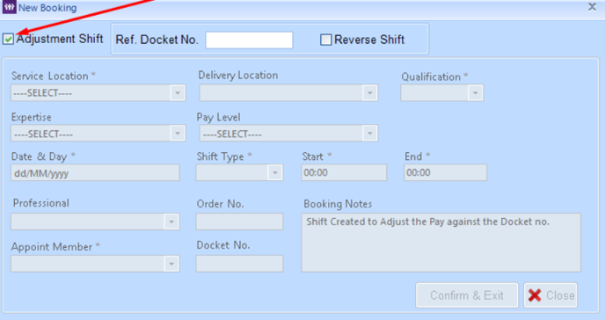Open the Qualification dropdown
Viewport: 605px width, 320px height.
coord(475,93)
